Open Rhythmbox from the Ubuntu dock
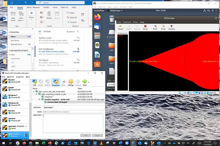The image size is (220, 146). coord(97,45)
